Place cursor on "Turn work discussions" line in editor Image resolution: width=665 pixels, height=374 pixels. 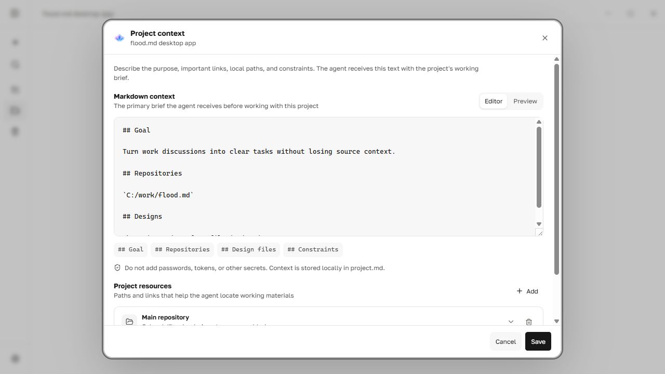point(259,152)
